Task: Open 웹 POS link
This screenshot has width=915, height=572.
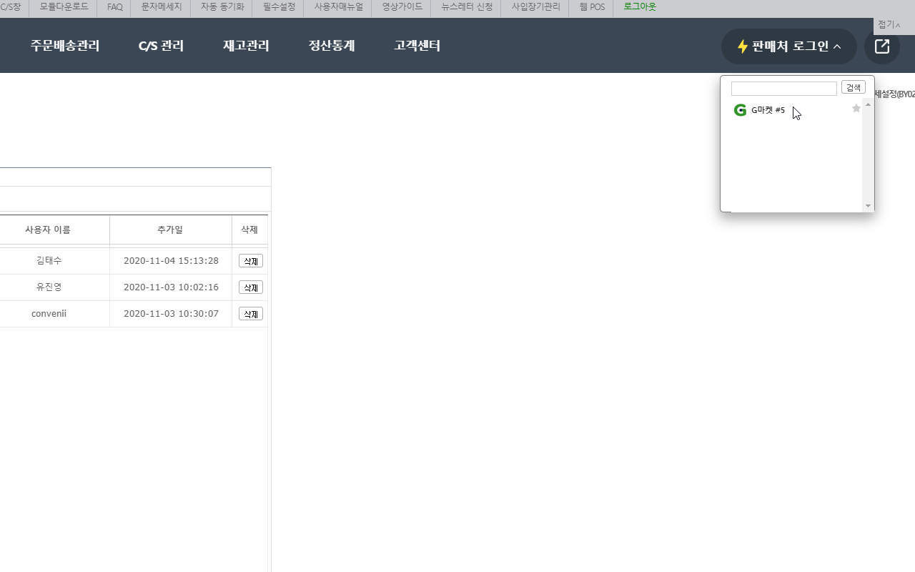Action: [x=592, y=6]
